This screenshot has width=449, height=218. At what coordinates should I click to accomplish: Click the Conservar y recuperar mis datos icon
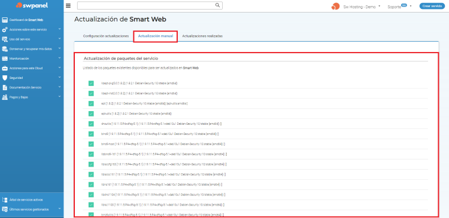tap(5, 49)
